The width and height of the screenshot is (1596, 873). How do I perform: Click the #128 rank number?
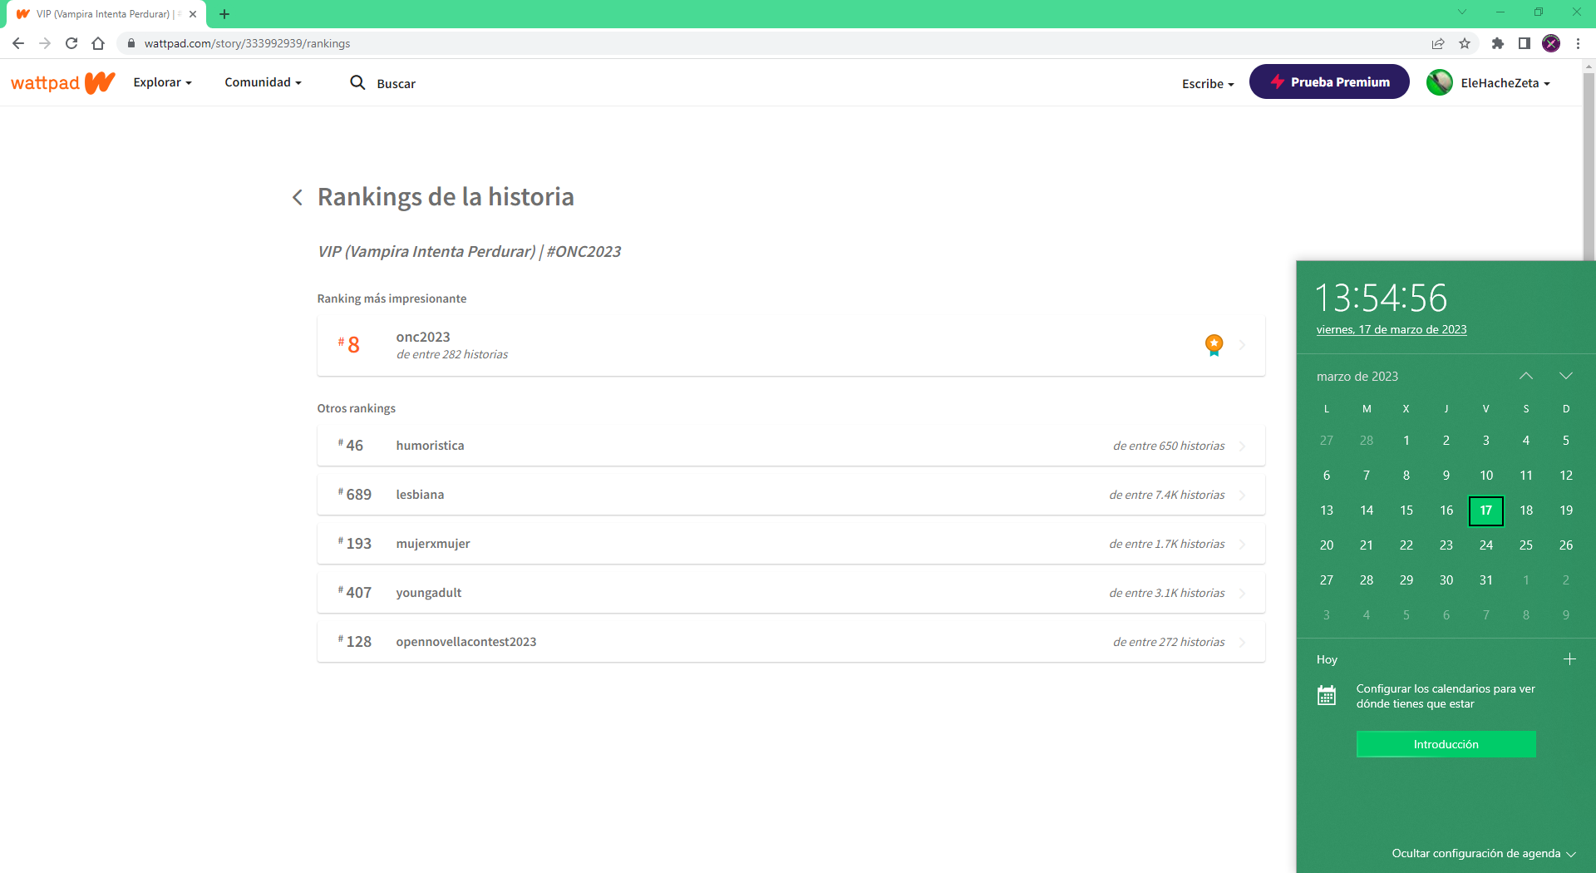point(355,641)
